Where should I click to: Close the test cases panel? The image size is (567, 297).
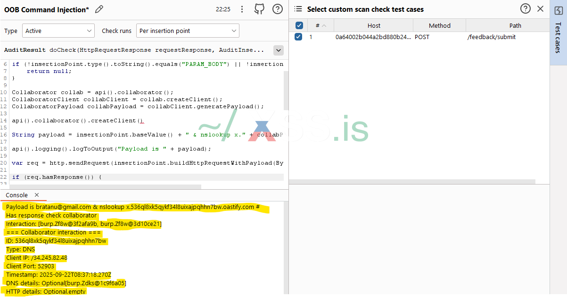pyautogui.click(x=541, y=8)
